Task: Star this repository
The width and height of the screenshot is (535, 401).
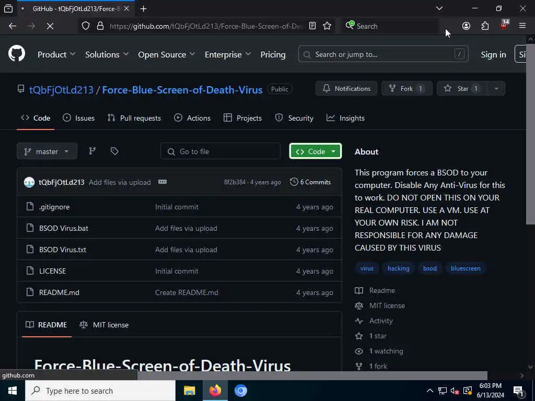Action: (x=462, y=89)
